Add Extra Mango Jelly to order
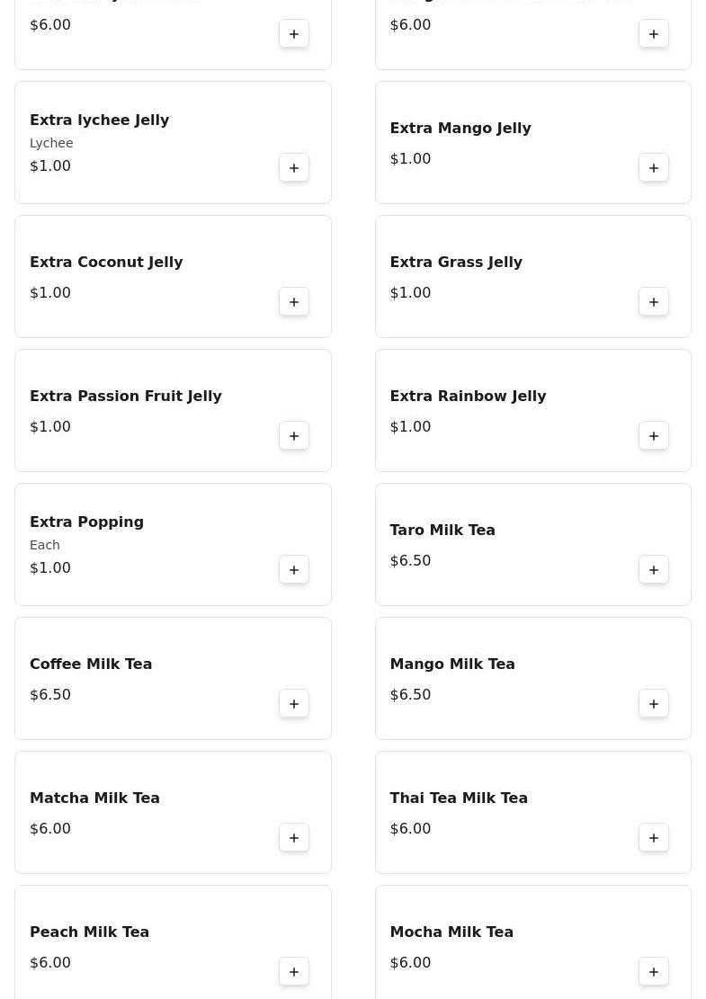The height and width of the screenshot is (999, 706). pyautogui.click(x=654, y=168)
